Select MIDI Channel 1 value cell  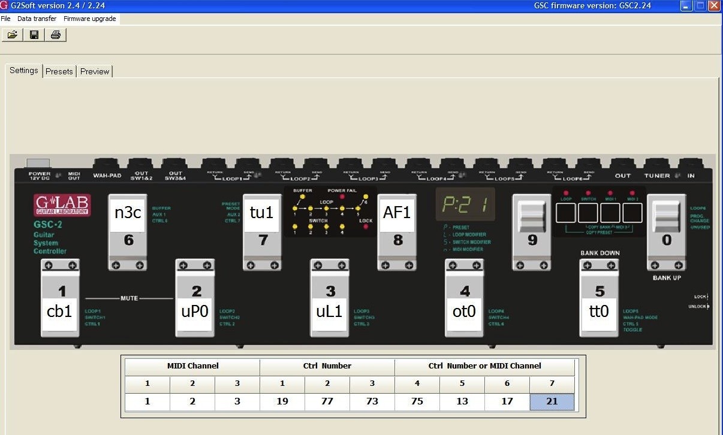click(x=147, y=401)
